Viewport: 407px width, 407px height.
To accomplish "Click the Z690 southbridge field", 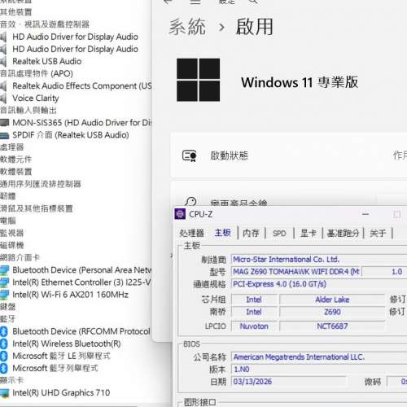I will (x=332, y=312).
